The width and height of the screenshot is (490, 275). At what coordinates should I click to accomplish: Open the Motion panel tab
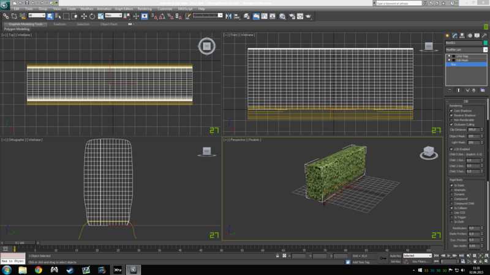(469, 35)
